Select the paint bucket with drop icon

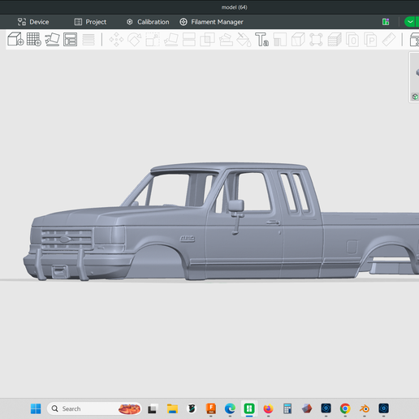[244, 40]
